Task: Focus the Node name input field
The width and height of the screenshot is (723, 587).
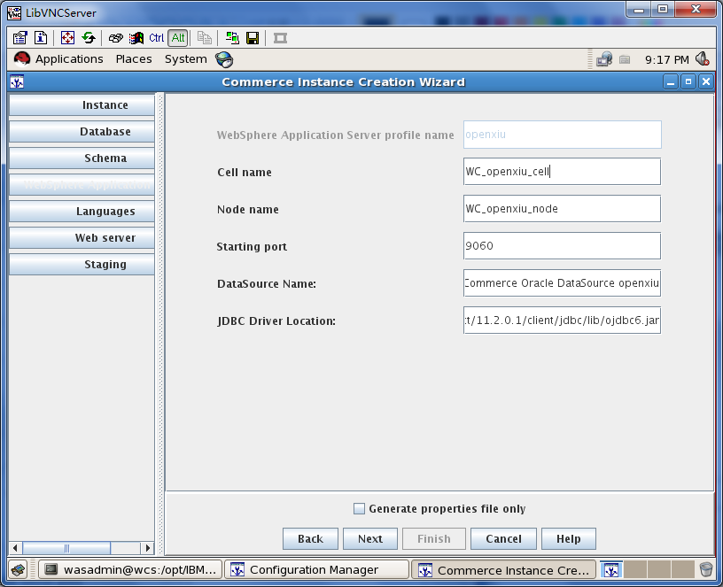Action: tap(562, 209)
